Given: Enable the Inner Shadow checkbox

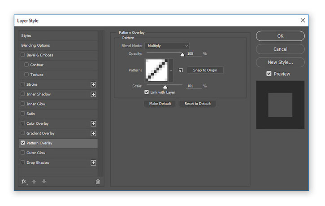Looking at the screenshot, I should [22, 94].
